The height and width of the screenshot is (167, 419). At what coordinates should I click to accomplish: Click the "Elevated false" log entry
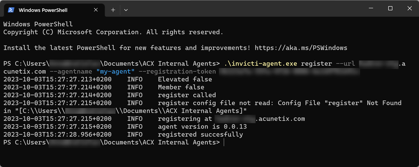pyautogui.click(x=185, y=79)
